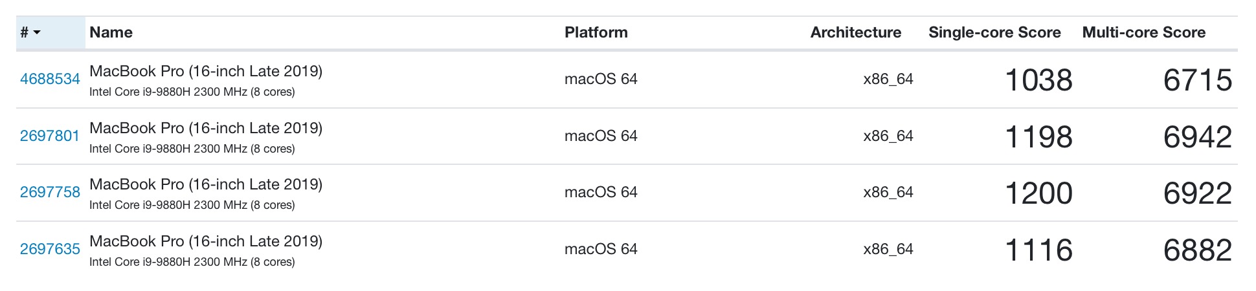Sort table by Name column header
The image size is (1256, 291).
(111, 32)
